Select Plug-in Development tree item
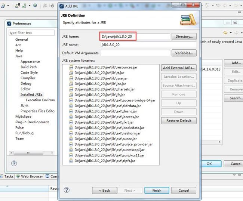243x201 pixels. click(x=32, y=122)
